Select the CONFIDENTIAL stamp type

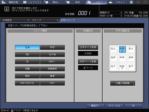tap(27, 83)
